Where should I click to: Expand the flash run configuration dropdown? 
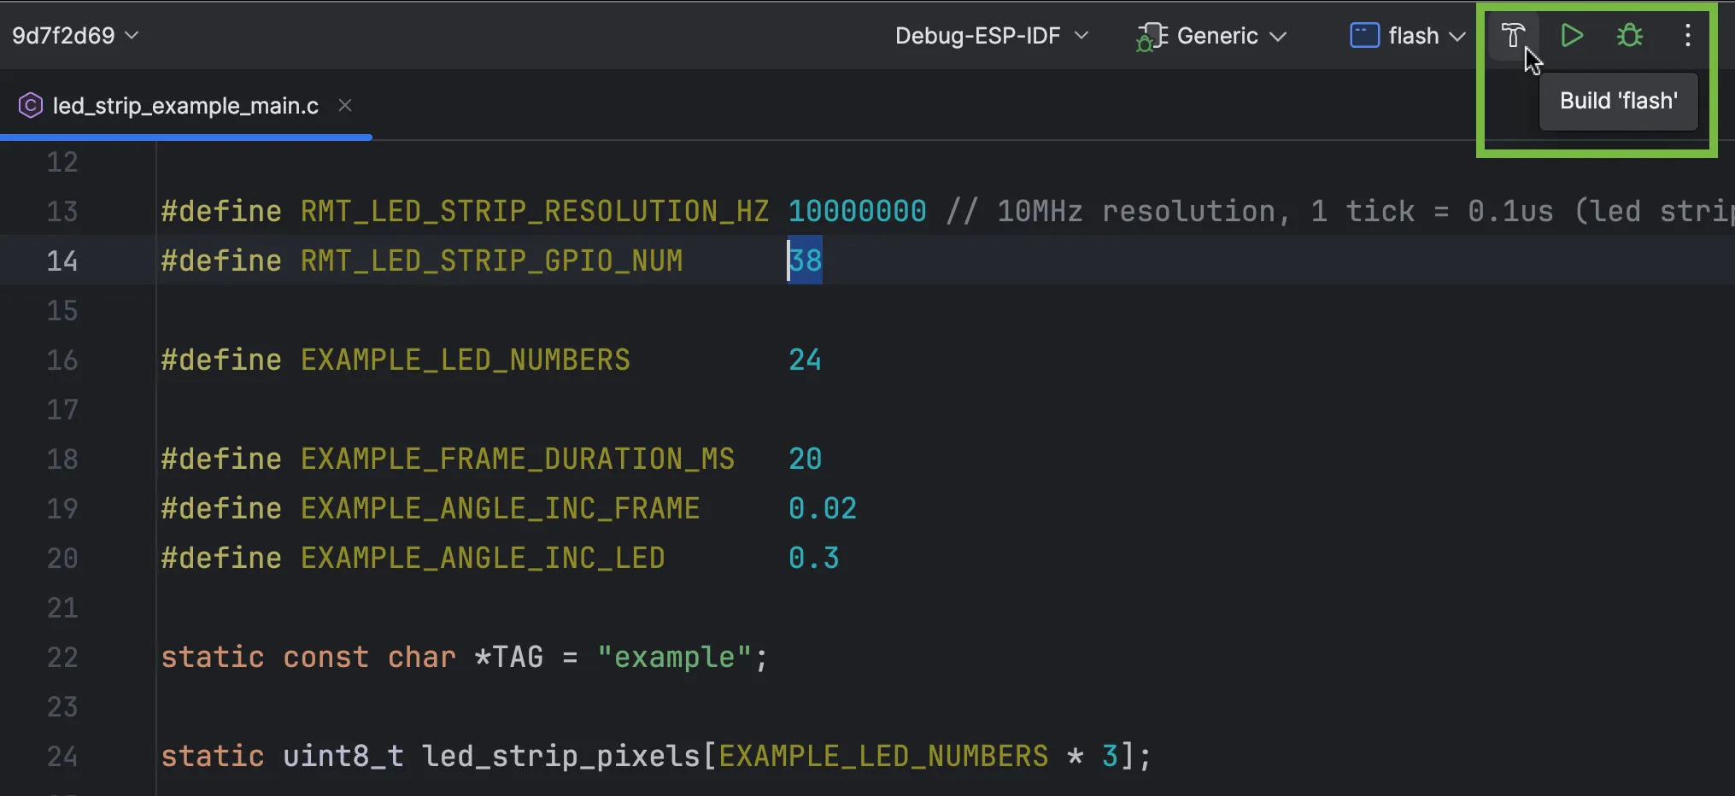1426,36
